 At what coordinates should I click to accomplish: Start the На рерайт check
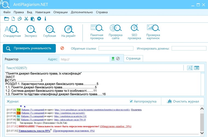tap(68, 31)
